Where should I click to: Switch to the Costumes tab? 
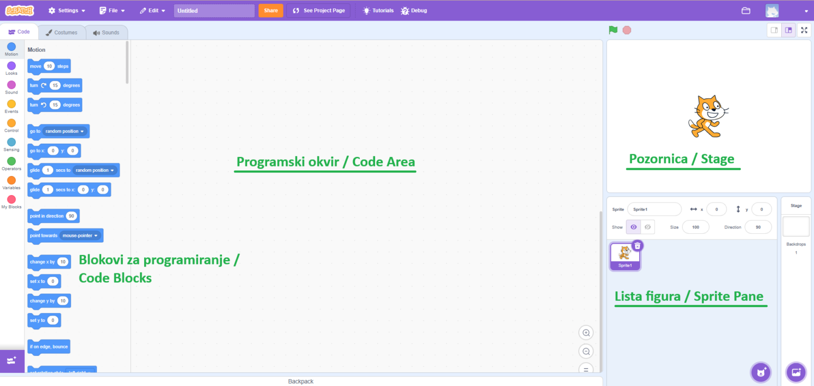click(x=61, y=32)
